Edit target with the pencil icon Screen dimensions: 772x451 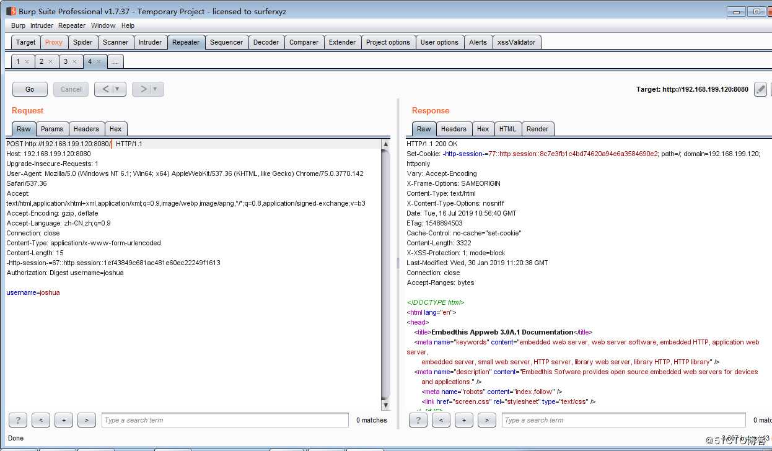[x=760, y=89]
